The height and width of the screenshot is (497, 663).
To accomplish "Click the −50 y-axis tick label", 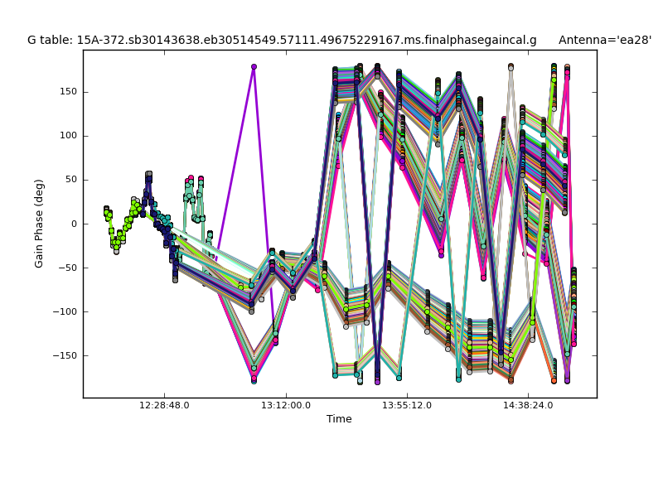I will [x=67, y=268].
